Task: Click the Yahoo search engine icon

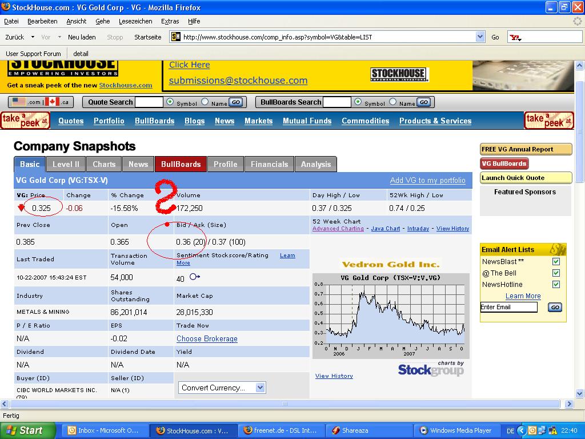Action: [x=516, y=37]
